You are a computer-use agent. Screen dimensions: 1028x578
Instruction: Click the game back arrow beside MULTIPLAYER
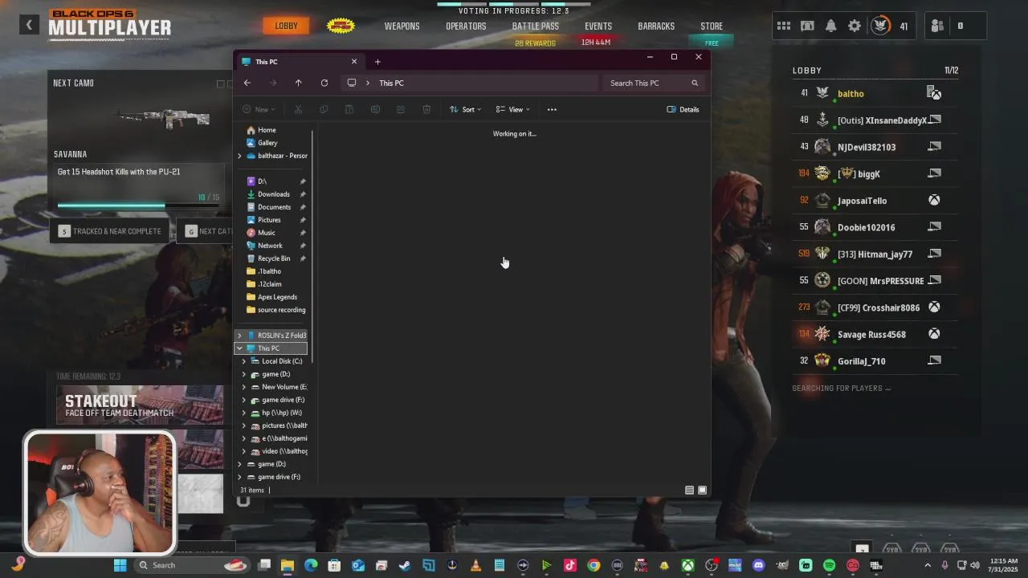pos(29,25)
